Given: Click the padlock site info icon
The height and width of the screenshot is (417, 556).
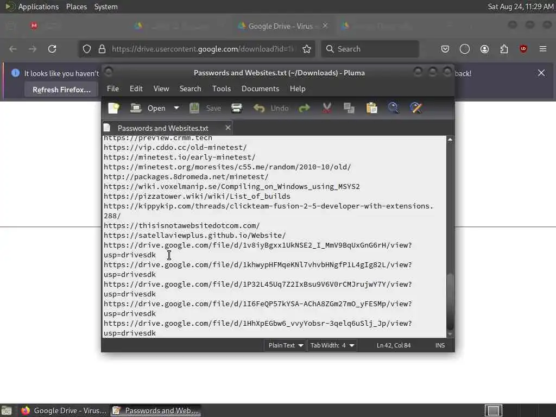Looking at the screenshot, I should point(102,49).
